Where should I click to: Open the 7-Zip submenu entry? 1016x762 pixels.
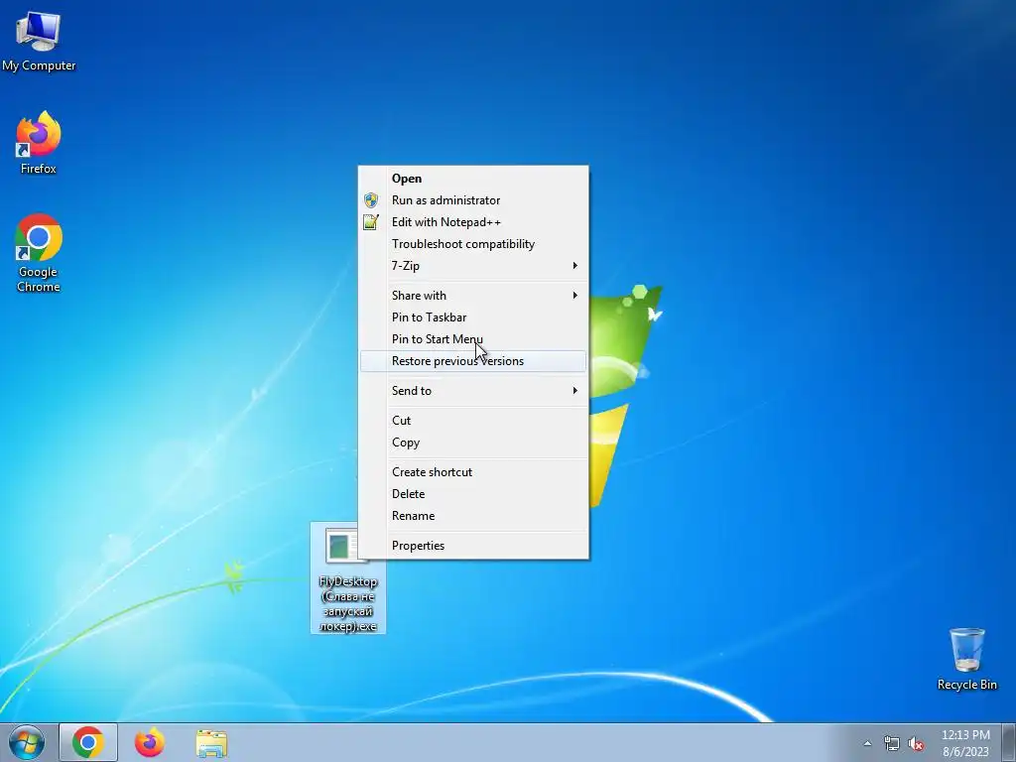tap(473, 266)
